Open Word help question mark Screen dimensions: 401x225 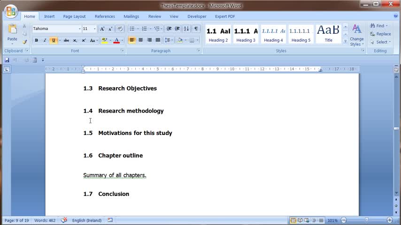click(x=396, y=16)
